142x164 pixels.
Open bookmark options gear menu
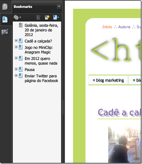(x=17, y=17)
